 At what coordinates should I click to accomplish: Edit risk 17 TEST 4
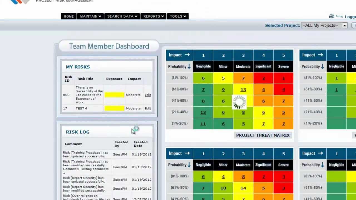point(148,108)
